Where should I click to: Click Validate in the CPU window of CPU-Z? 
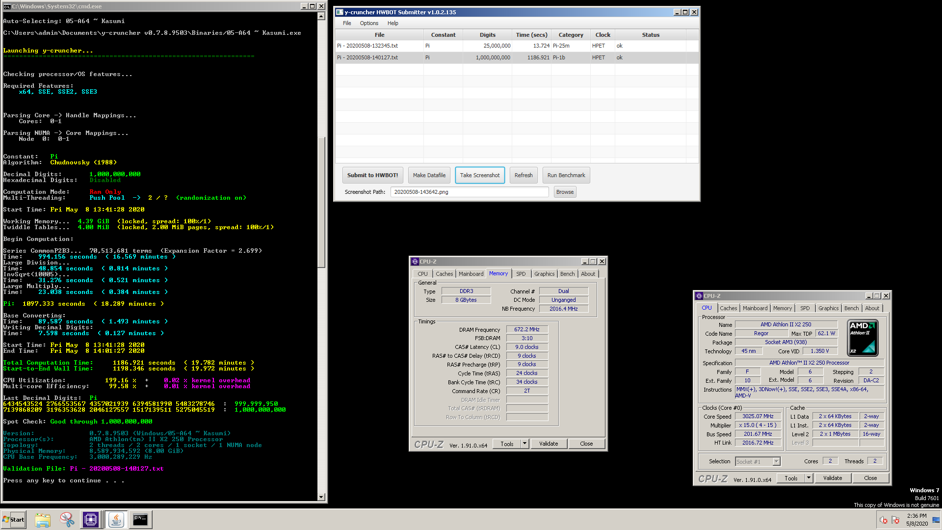coord(833,478)
